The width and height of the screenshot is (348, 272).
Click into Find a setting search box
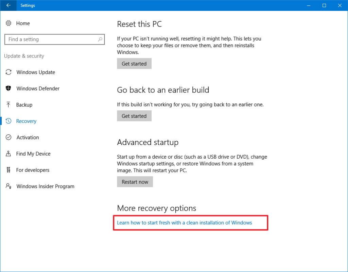click(x=55, y=39)
